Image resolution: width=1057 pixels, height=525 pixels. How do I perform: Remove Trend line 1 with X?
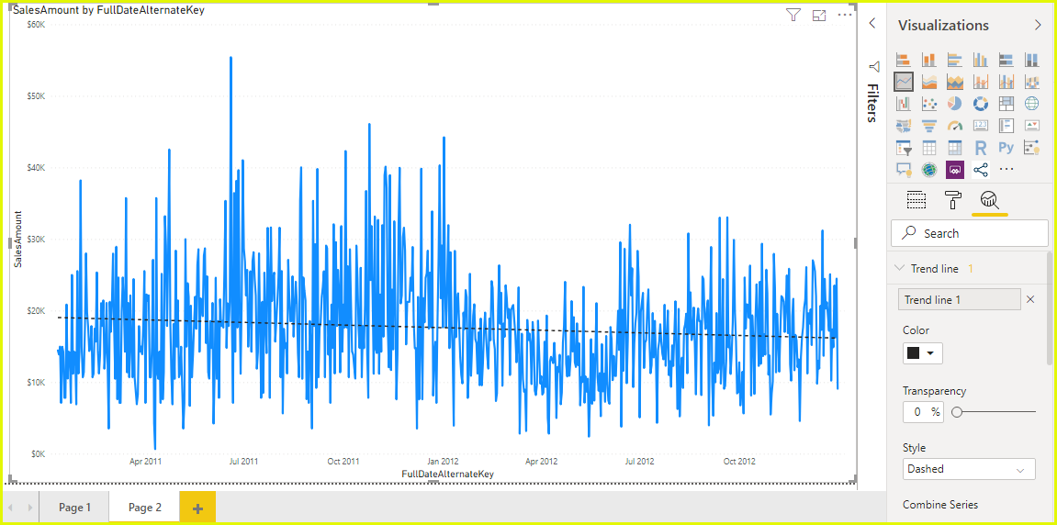pyautogui.click(x=1030, y=299)
